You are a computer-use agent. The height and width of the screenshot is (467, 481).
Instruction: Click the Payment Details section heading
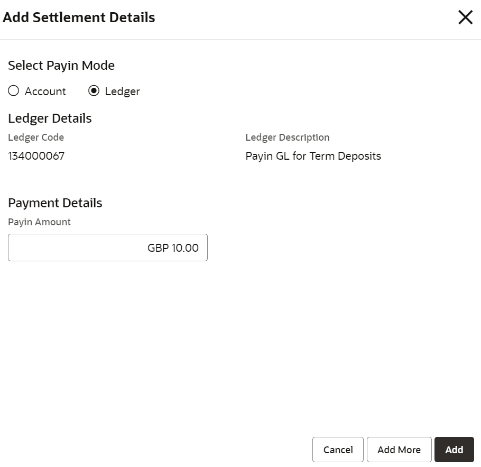point(55,203)
